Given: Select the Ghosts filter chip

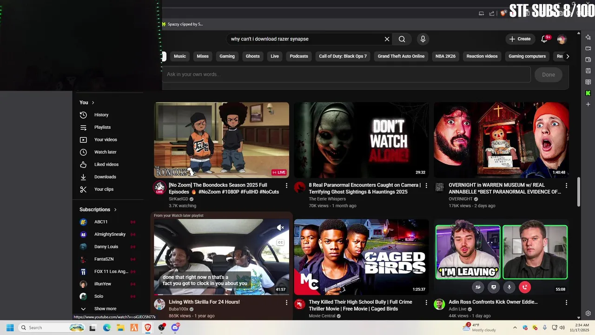Looking at the screenshot, I should point(253,56).
